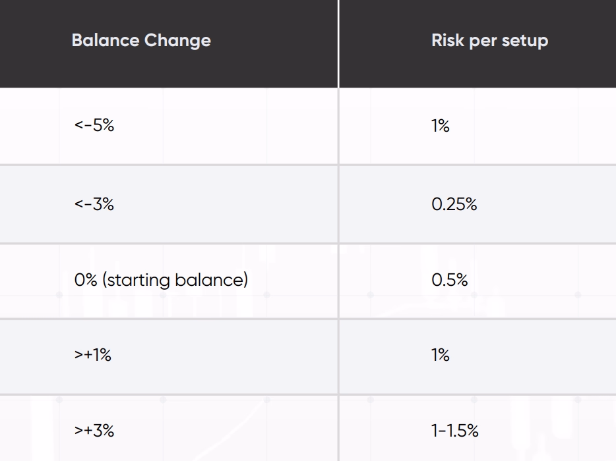This screenshot has width=616, height=461.
Task: Select the 0.25% risk value
Action: tap(454, 204)
